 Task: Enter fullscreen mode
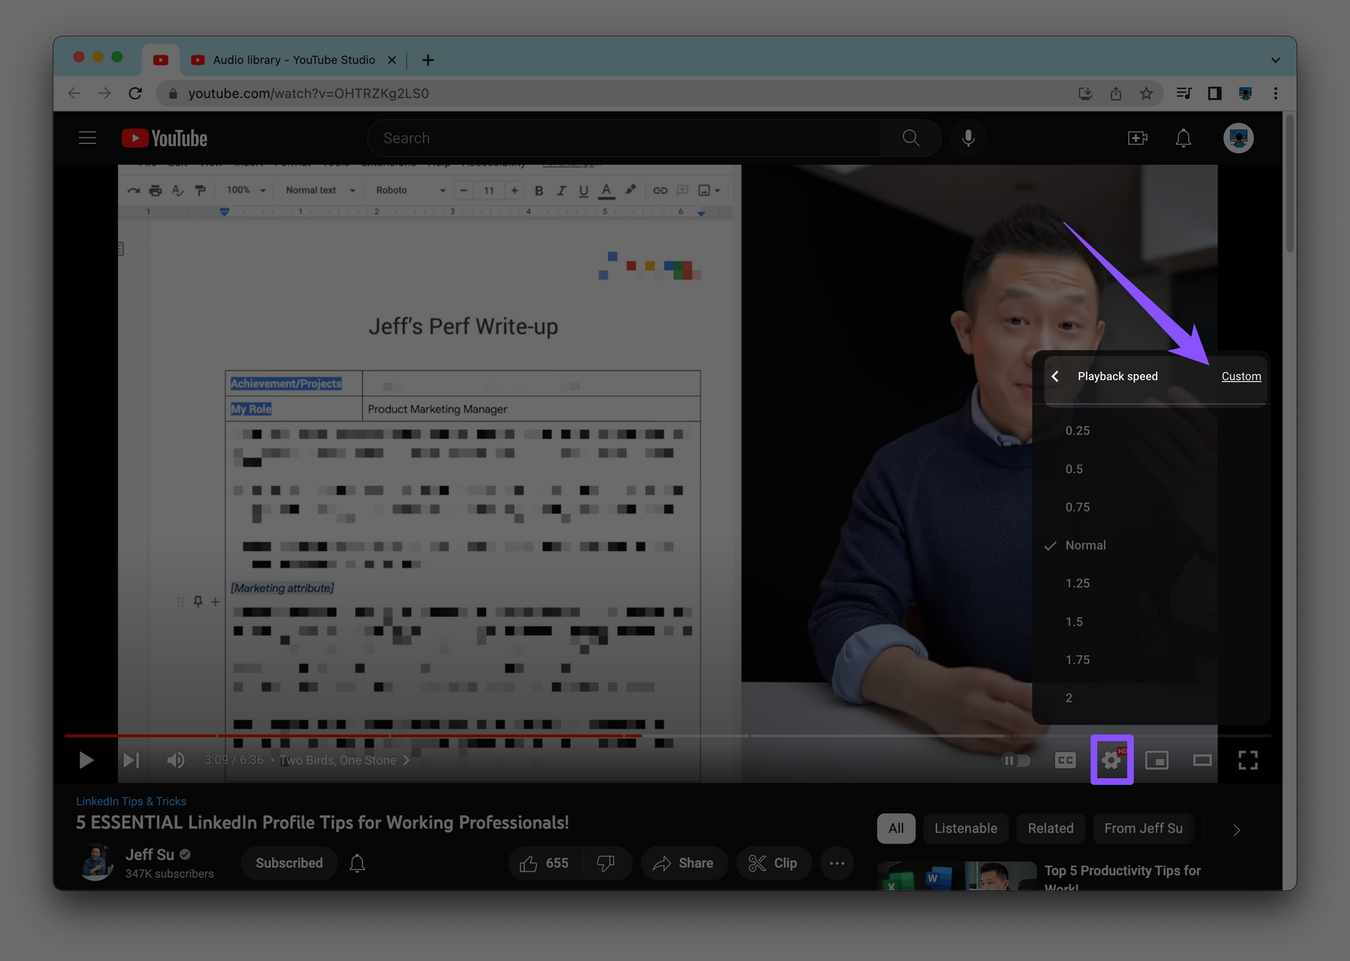point(1248,761)
